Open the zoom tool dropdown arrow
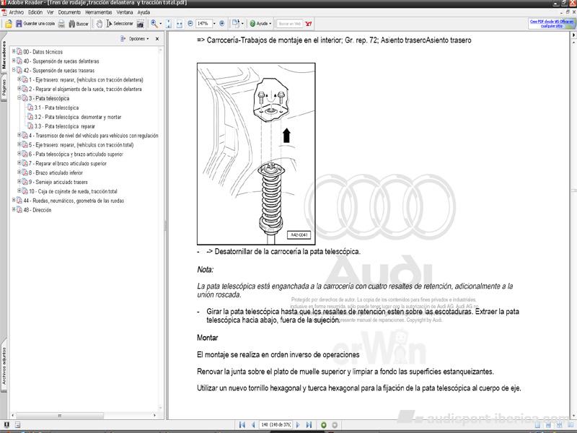This screenshot has height=433, width=577. click(160, 24)
